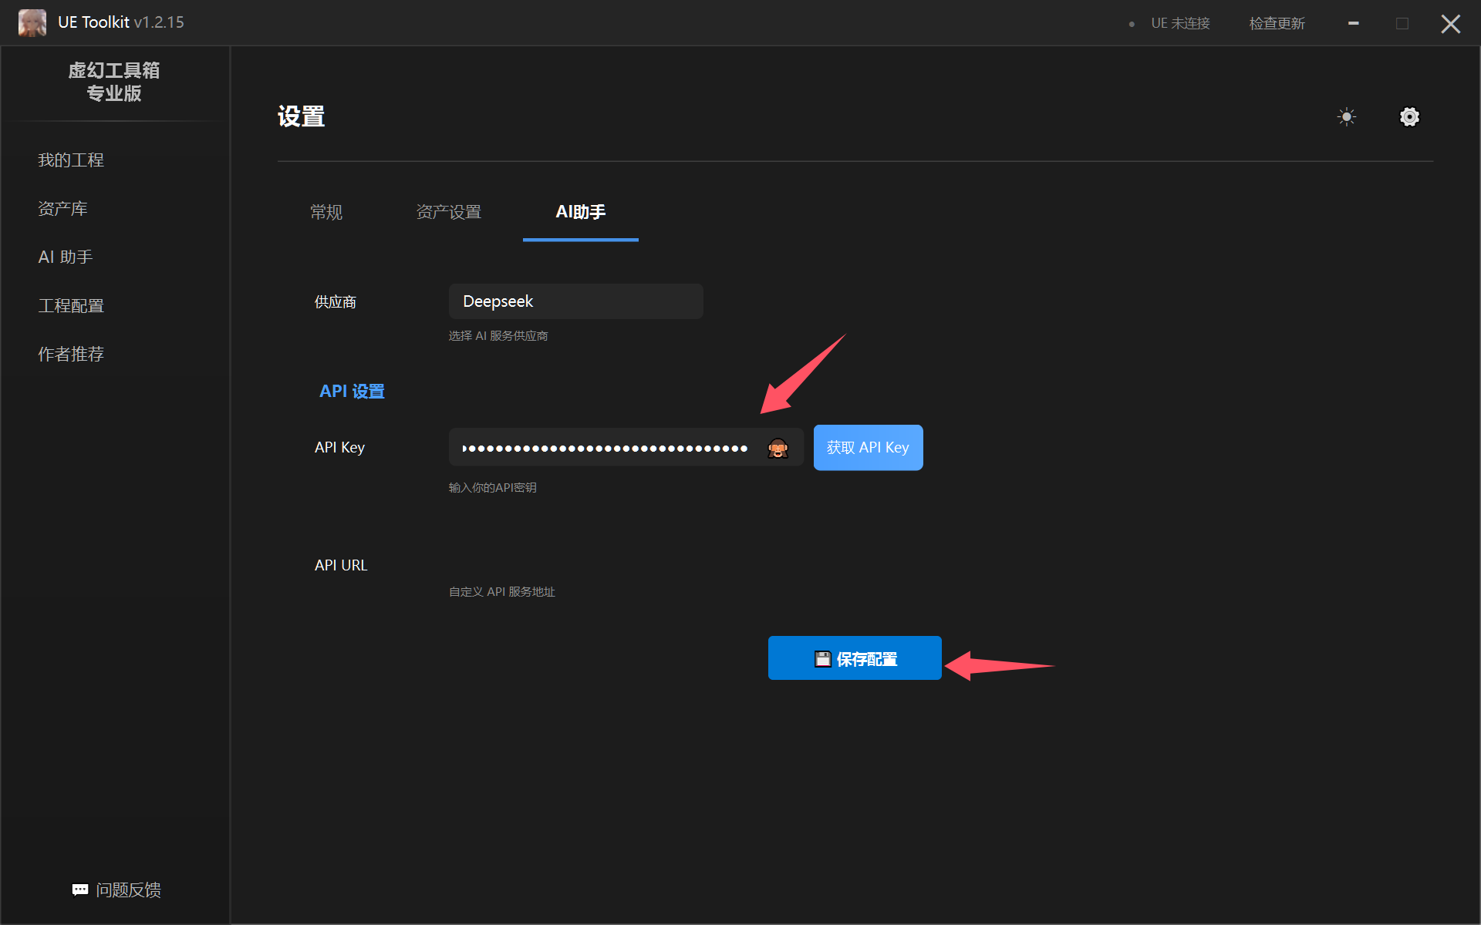Viewport: 1481px width, 925px height.
Task: Switch to the 常规 tab
Action: point(326,212)
